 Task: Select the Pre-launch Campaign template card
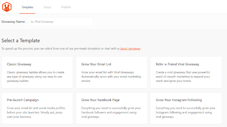point(37,108)
